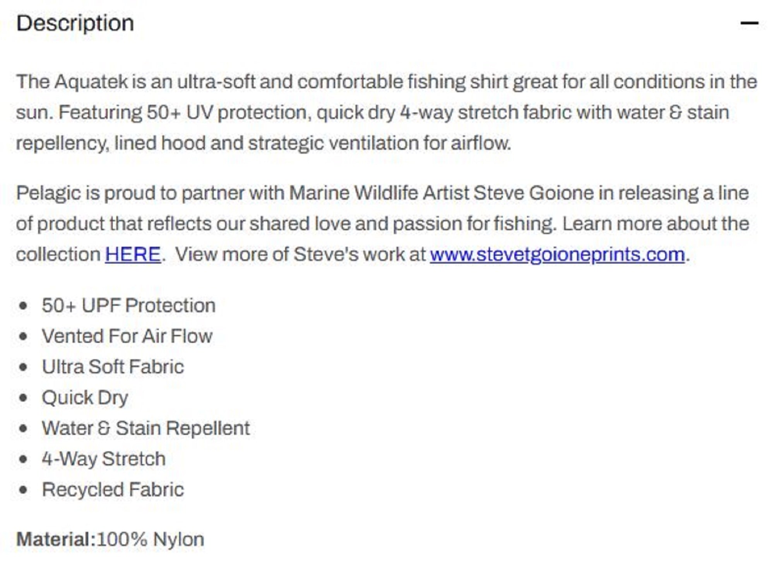Click the Ultra Soft Fabric list item
774x569 pixels.
(x=113, y=367)
